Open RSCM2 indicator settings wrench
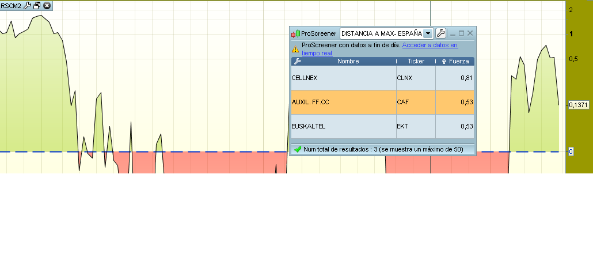 click(27, 6)
